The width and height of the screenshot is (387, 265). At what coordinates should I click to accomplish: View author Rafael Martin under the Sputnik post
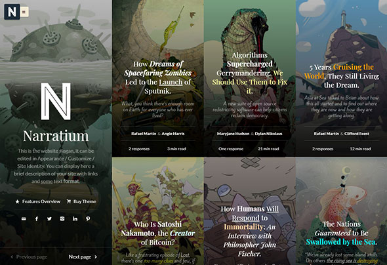(144, 134)
